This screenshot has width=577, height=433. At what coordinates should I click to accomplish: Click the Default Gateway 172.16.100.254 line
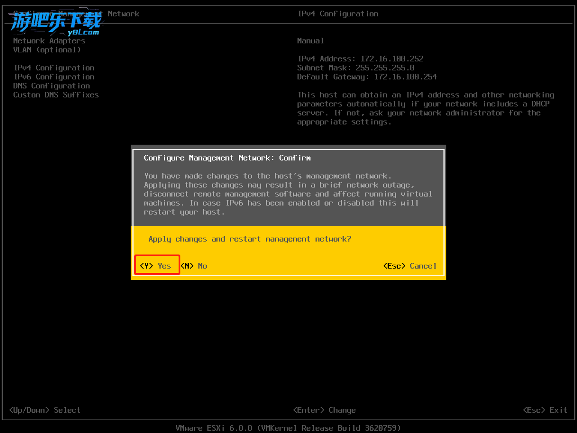click(367, 77)
